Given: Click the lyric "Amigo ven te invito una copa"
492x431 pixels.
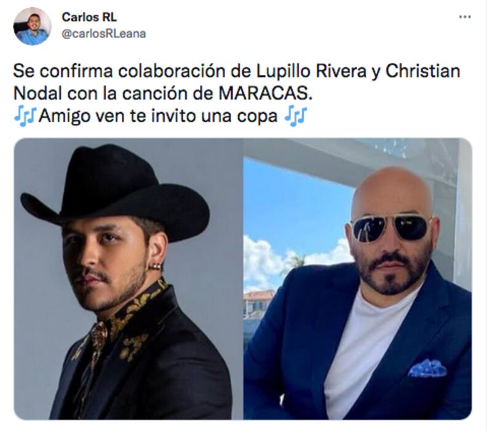Looking at the screenshot, I should (158, 116).
